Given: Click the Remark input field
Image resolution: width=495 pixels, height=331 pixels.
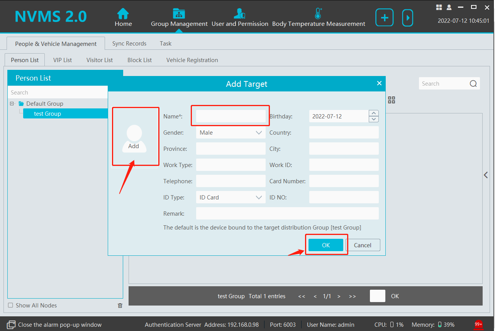Looking at the screenshot, I should tap(287, 213).
